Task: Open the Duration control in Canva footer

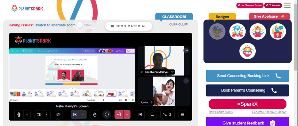Action: coord(14,100)
